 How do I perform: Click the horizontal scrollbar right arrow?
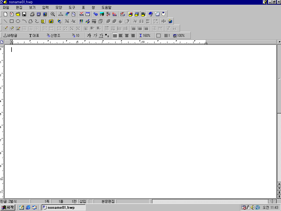(274, 201)
